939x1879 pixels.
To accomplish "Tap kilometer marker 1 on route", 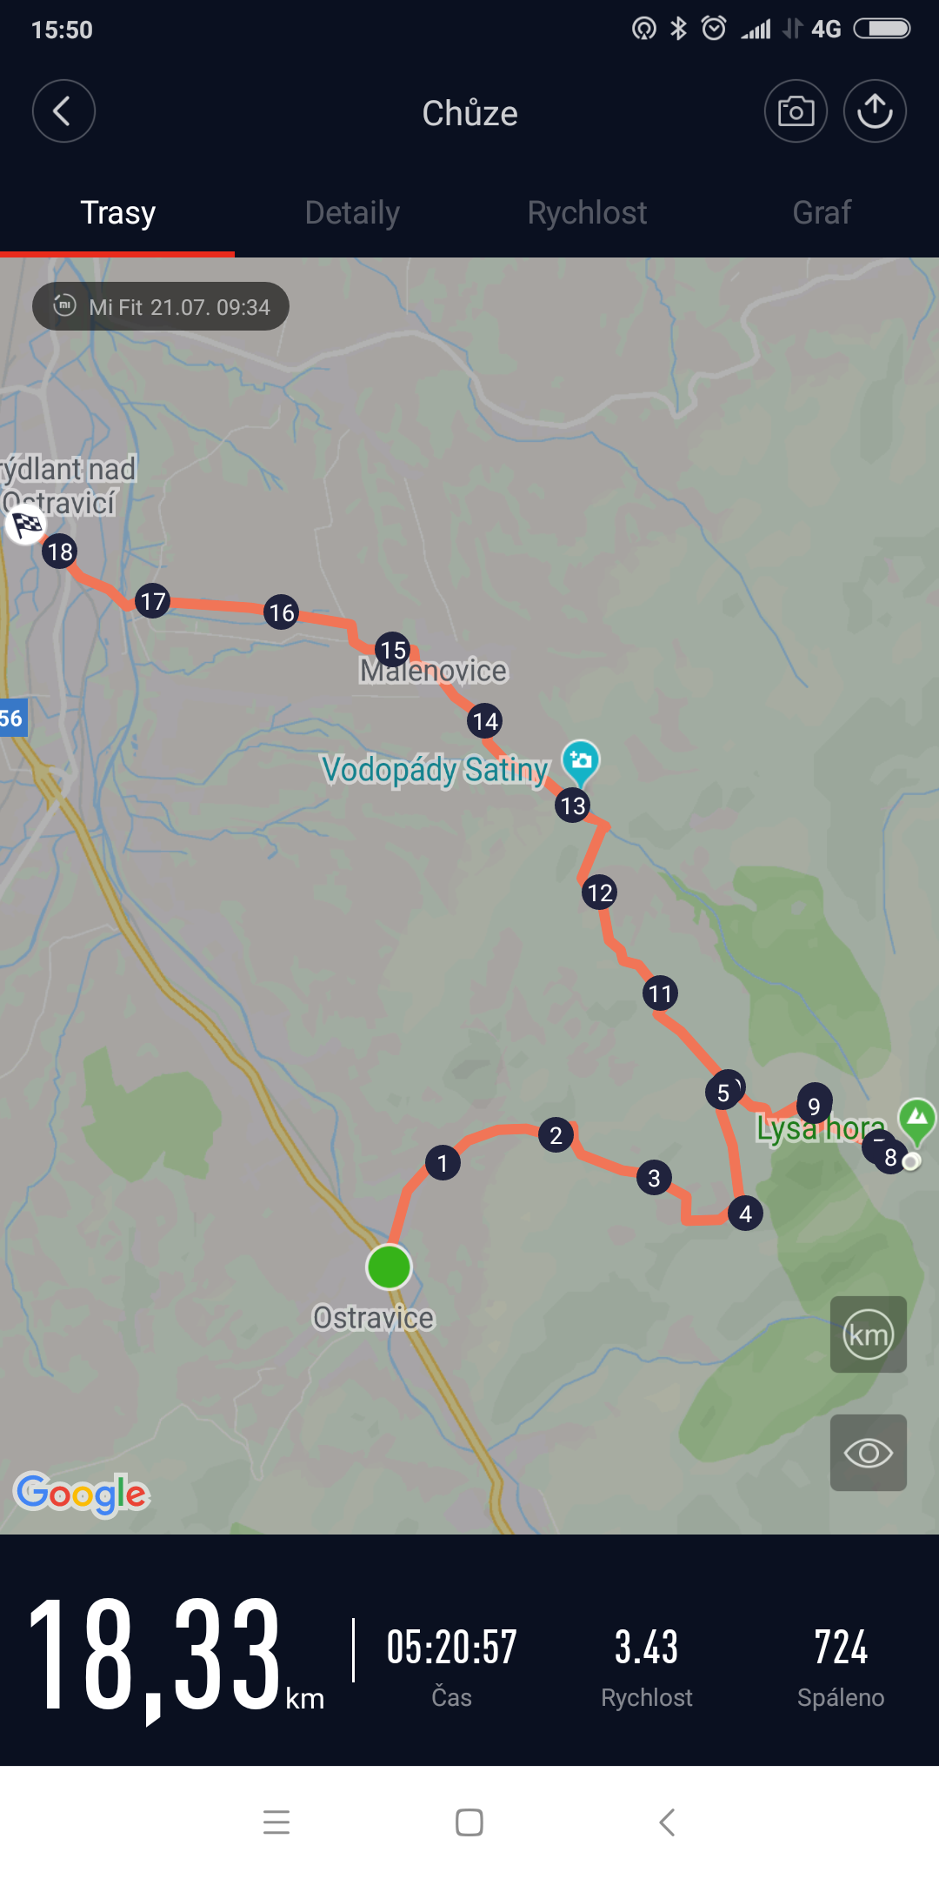I will coord(443,1163).
